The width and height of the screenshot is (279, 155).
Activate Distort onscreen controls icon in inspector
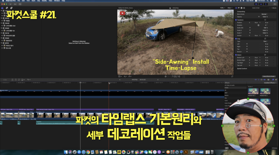click(x=265, y=55)
